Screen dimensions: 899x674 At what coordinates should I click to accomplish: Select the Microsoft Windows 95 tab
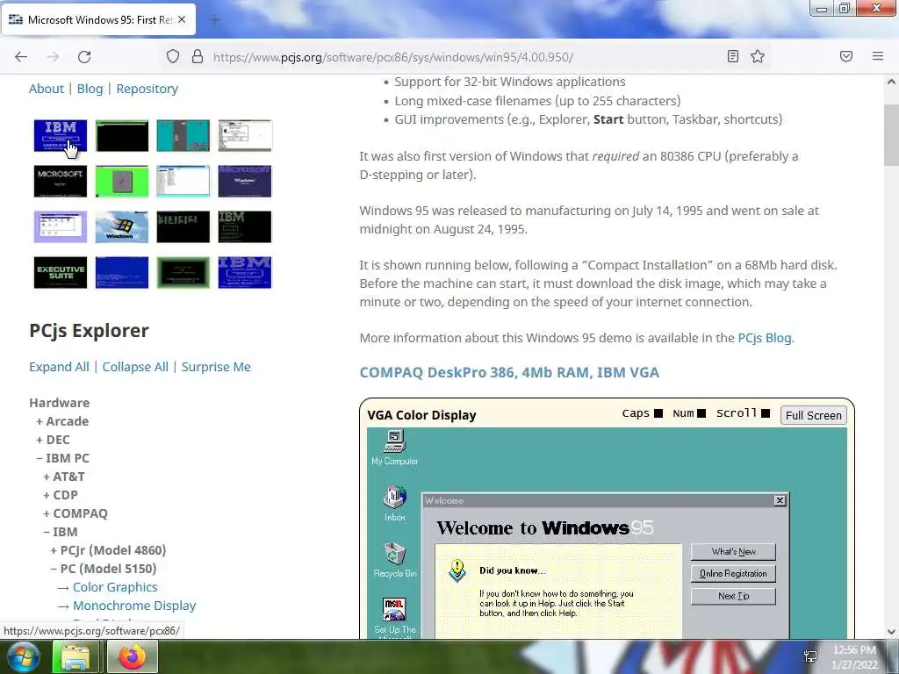(98, 19)
